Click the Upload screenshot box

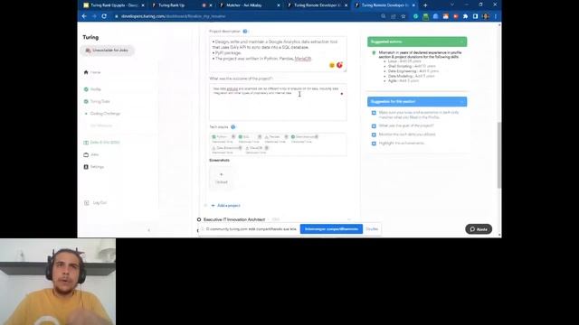pos(221,178)
